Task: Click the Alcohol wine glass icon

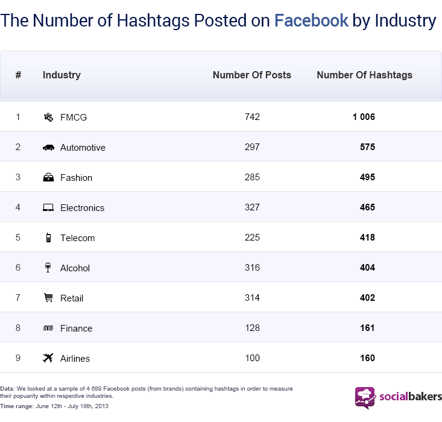Action: point(48,268)
